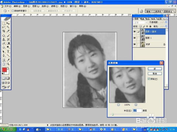177x132 pixels.
Task: Open the File Browser icon in options bar
Action: (x=141, y=11)
